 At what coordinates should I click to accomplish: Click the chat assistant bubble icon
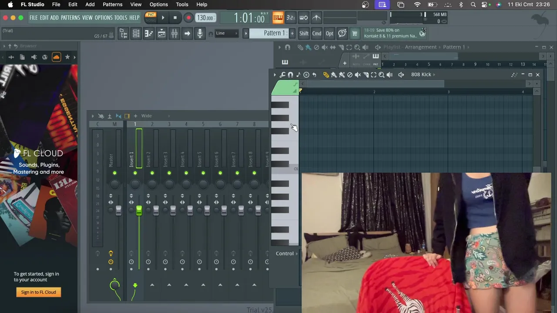(342, 33)
